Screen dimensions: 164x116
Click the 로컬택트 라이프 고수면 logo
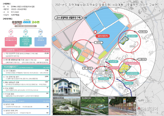26,22
